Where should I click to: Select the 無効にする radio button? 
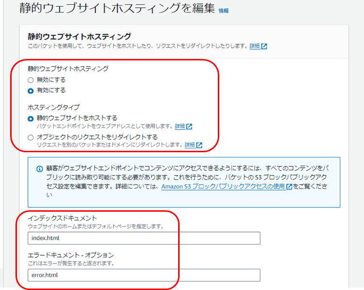tap(30, 80)
